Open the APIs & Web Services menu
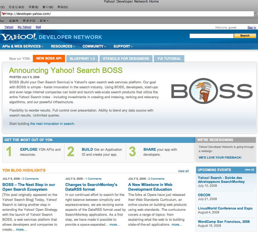 pos(23,46)
